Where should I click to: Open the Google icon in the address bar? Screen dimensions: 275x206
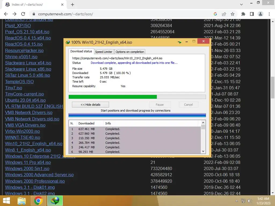point(215,14)
